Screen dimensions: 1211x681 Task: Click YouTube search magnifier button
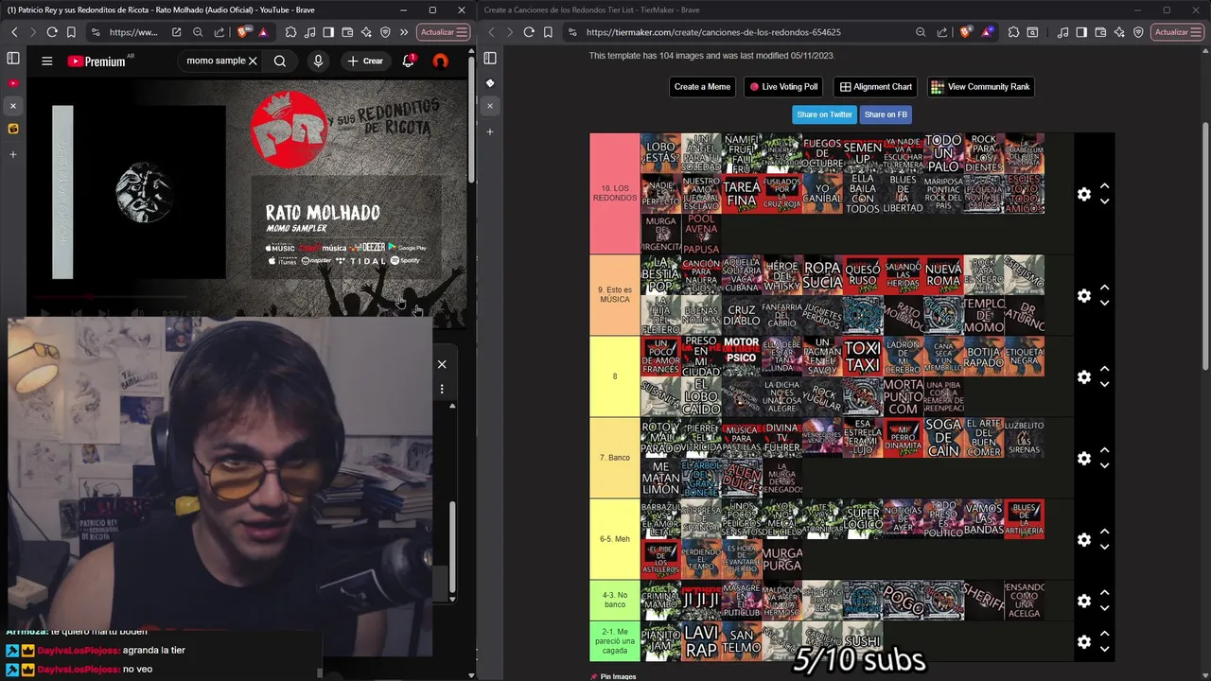pyautogui.click(x=280, y=61)
